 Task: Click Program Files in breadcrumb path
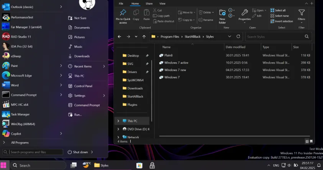[170, 37]
